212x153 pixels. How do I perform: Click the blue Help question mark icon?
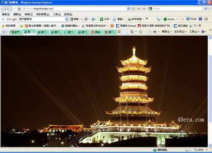pyautogui.click(x=203, y=31)
